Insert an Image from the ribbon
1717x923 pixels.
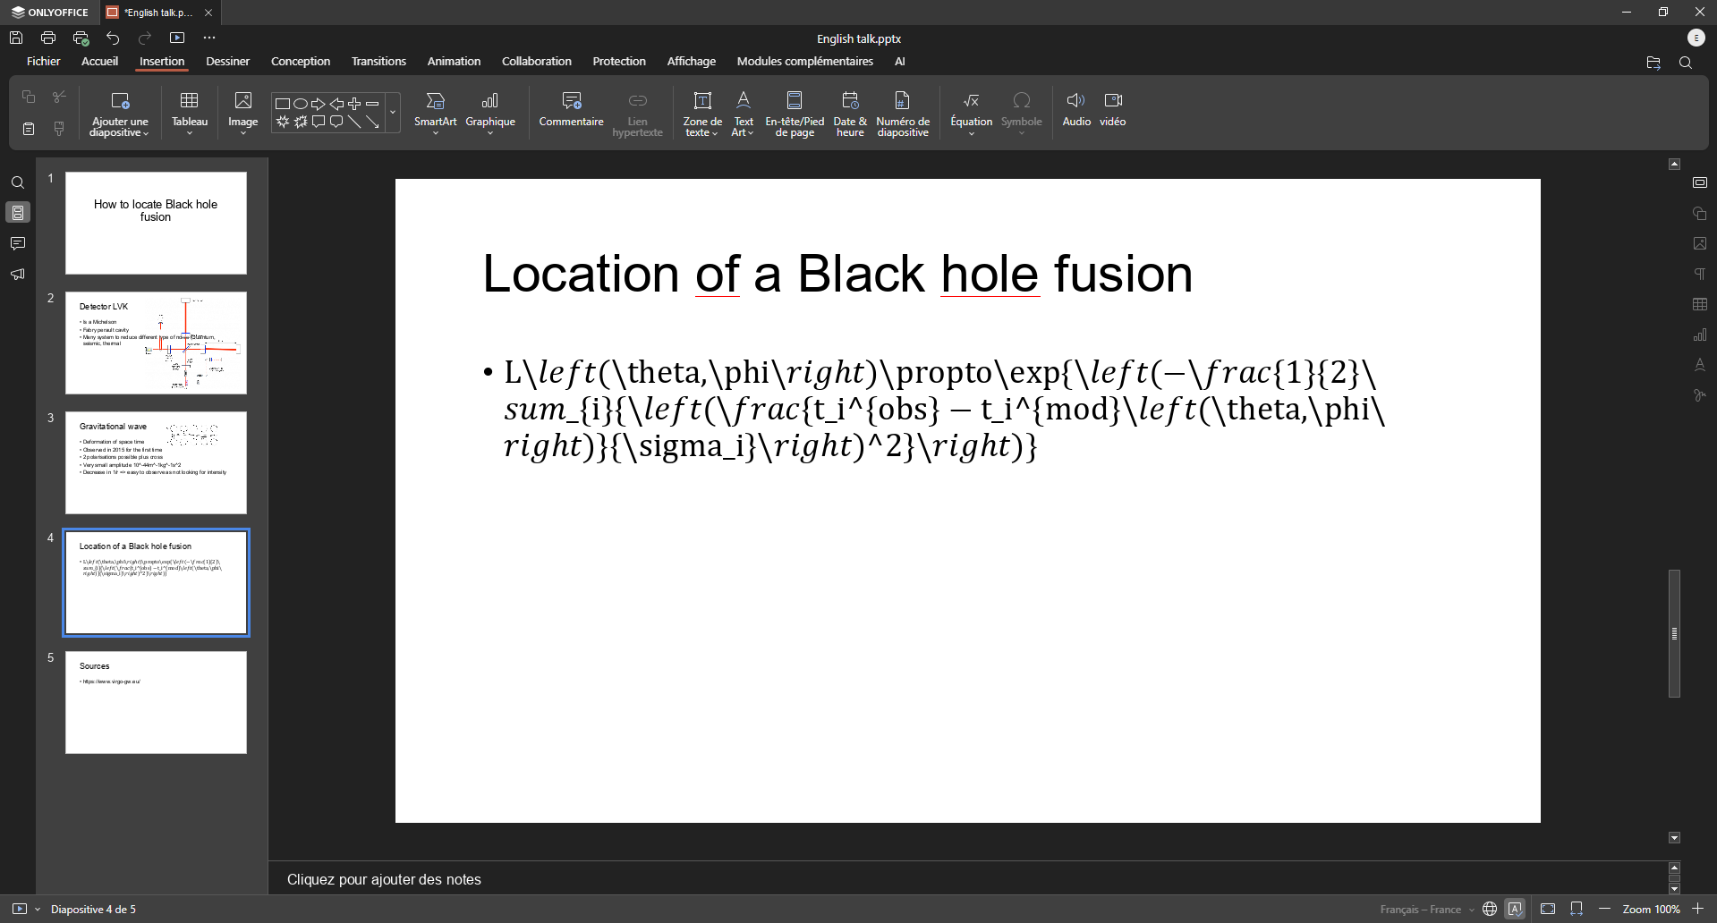pyautogui.click(x=242, y=101)
